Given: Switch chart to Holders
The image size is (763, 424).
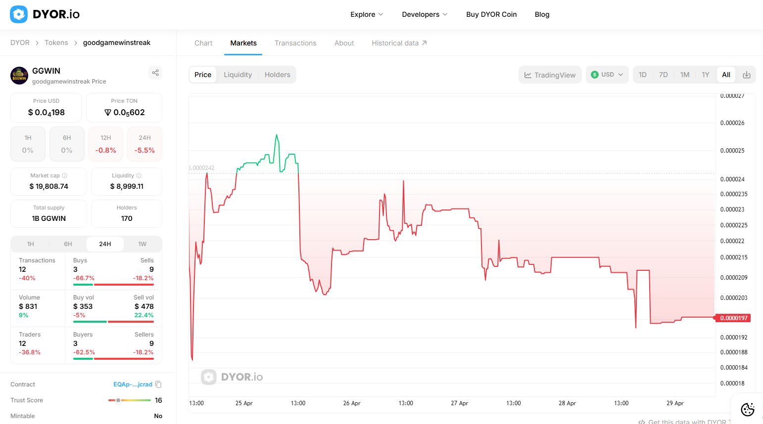Looking at the screenshot, I should 277,75.
